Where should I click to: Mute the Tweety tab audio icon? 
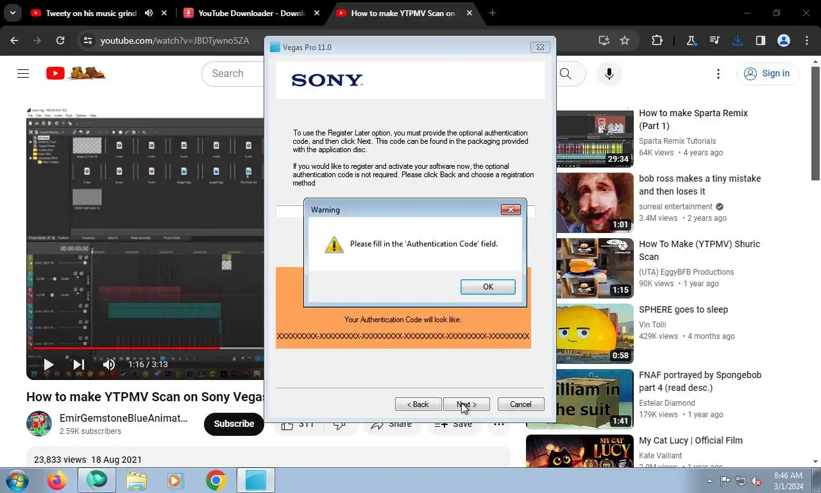pos(149,13)
